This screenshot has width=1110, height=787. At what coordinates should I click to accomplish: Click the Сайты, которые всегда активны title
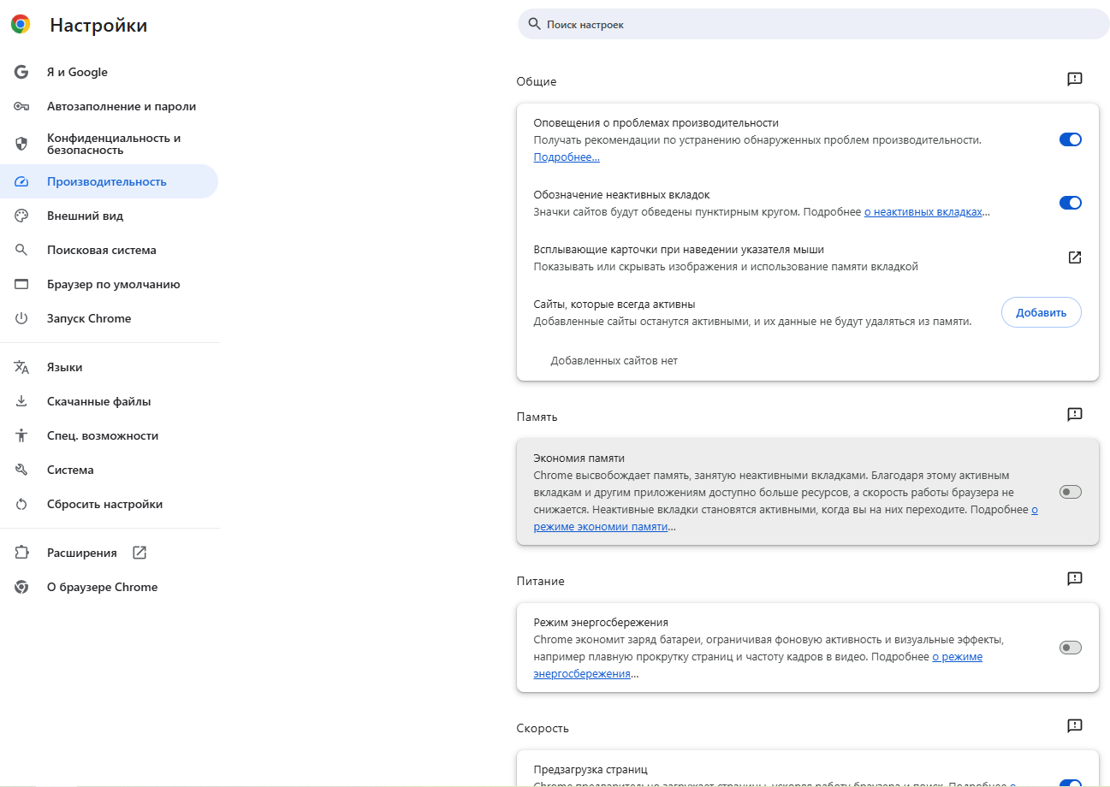coord(614,304)
